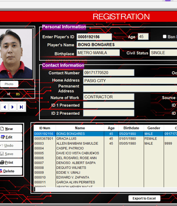Screen dimensions: 177x206
Task: Click the Edit button
Action: click(x=11, y=137)
